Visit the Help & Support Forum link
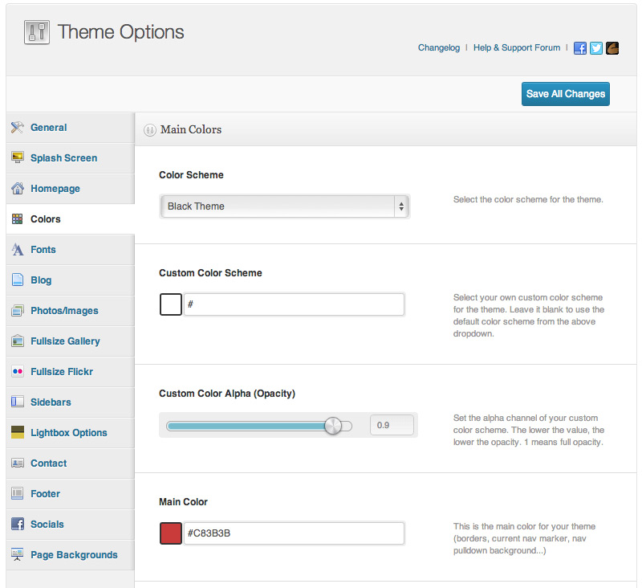The height and width of the screenshot is (588, 642). 517,48
